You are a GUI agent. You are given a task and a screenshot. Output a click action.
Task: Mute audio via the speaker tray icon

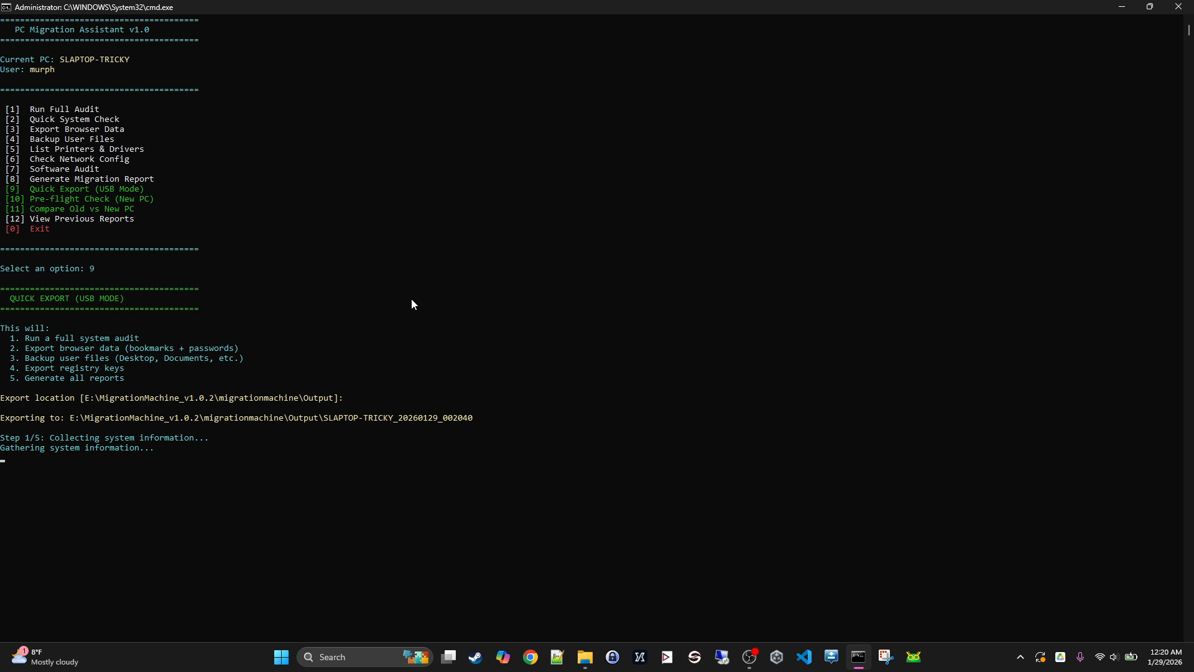(1113, 657)
